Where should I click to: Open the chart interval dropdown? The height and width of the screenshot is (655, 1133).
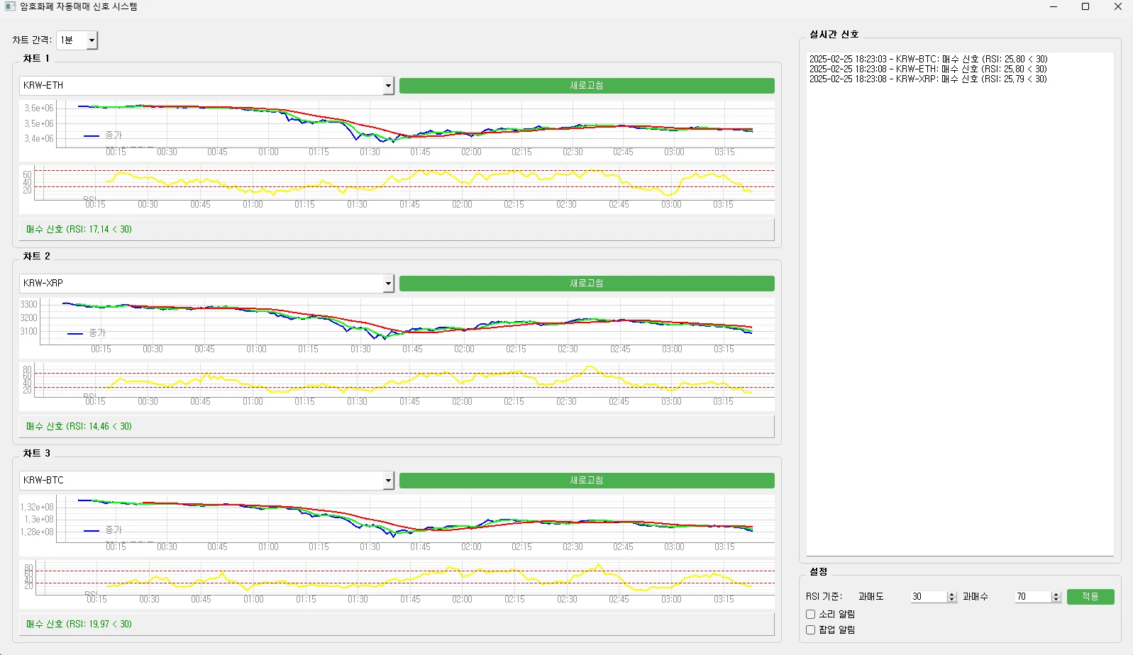tap(91, 40)
